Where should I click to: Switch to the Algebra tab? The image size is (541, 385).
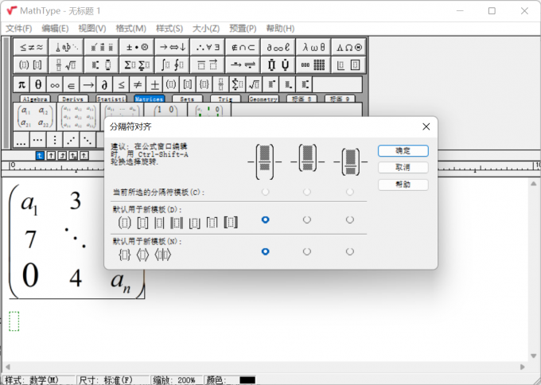click(35, 99)
